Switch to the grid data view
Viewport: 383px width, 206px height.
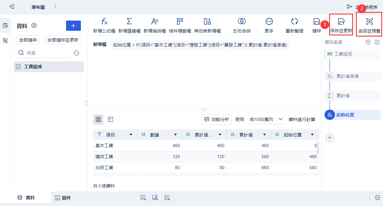pos(98,119)
